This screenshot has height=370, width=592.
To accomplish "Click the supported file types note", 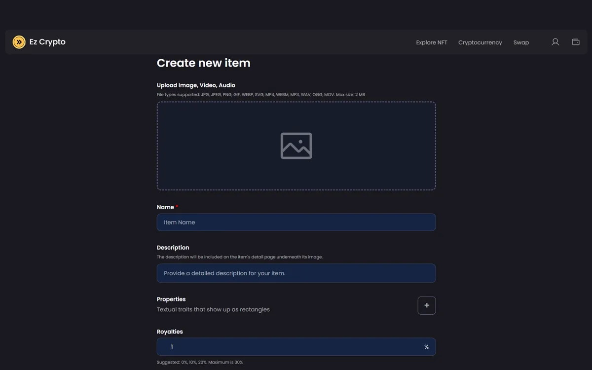I will tap(261, 95).
